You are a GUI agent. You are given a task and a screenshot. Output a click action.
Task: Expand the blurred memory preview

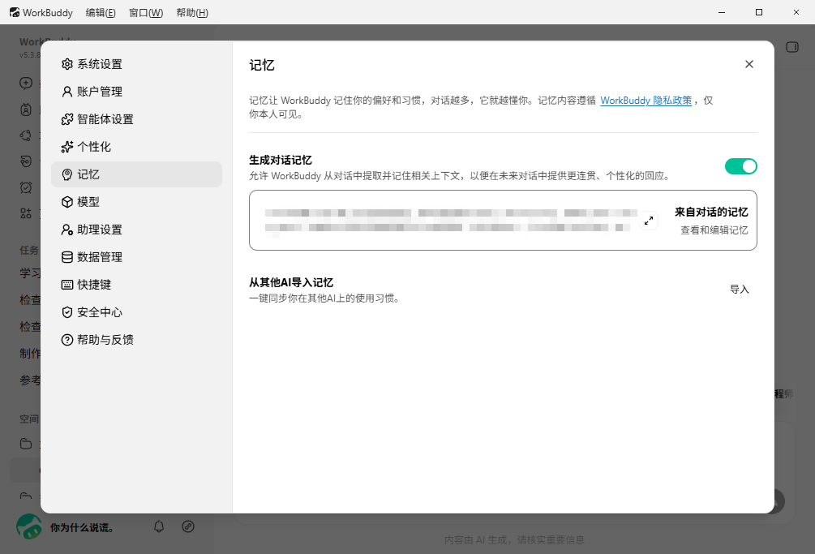pyautogui.click(x=649, y=221)
